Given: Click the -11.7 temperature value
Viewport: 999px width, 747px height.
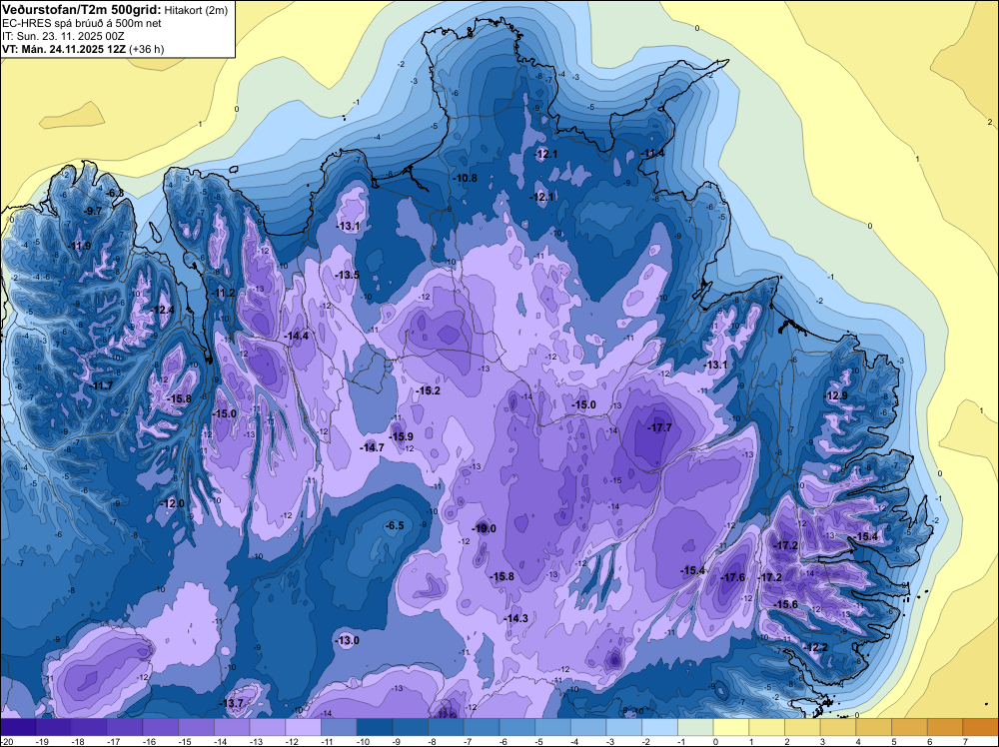Looking at the screenshot, I should (x=101, y=385).
